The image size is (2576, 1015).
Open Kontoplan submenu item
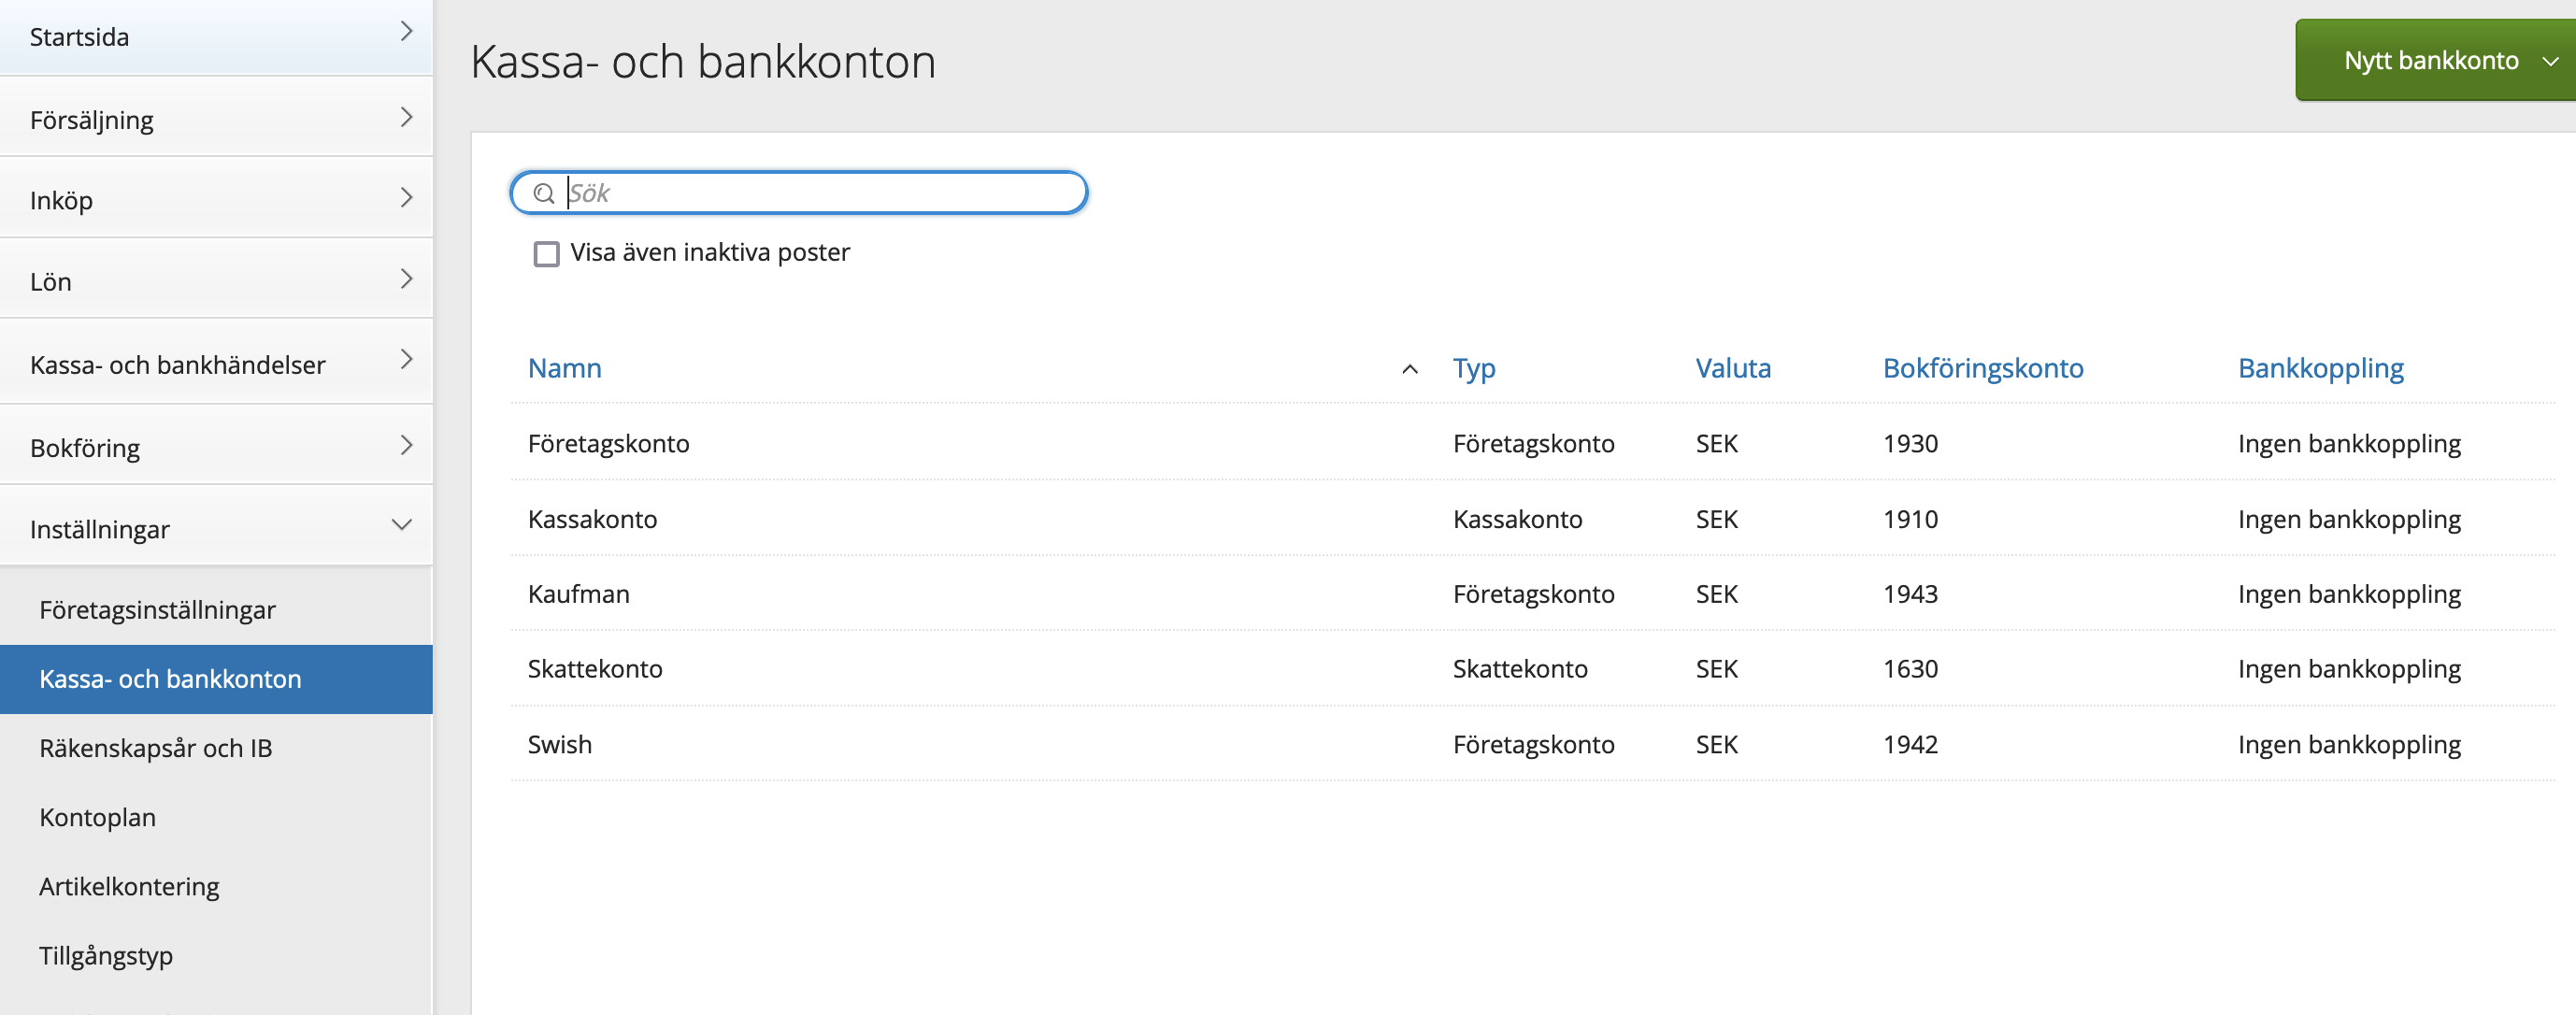pyautogui.click(x=97, y=817)
